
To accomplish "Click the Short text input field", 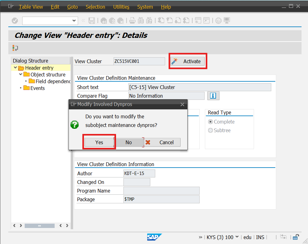I will coord(200,87).
